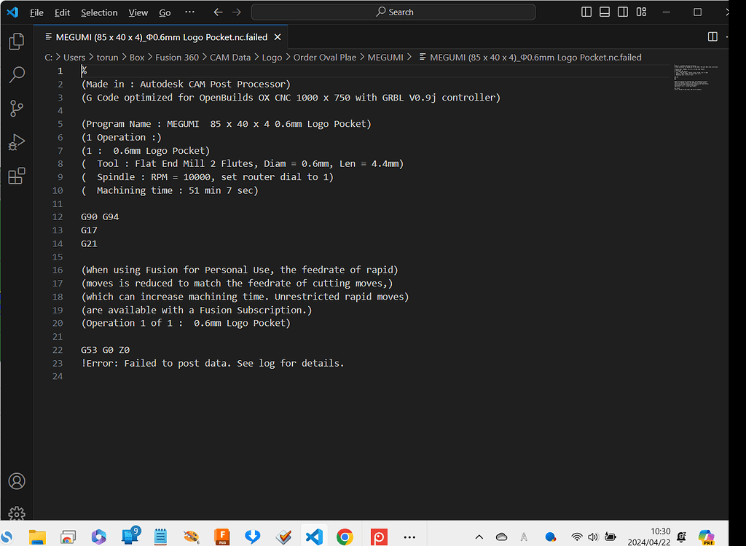Open the Go menu

point(165,12)
